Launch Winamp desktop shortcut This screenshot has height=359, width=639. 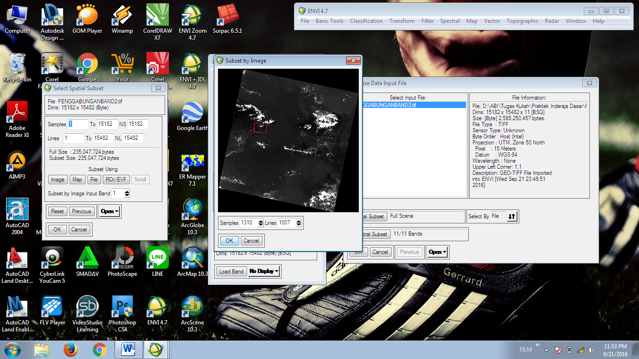[x=122, y=19]
